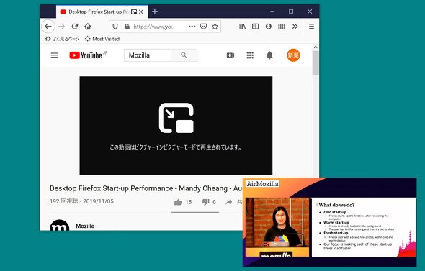This screenshot has width=425, height=271.
Task: Show the sidebars panel
Action: point(255,27)
